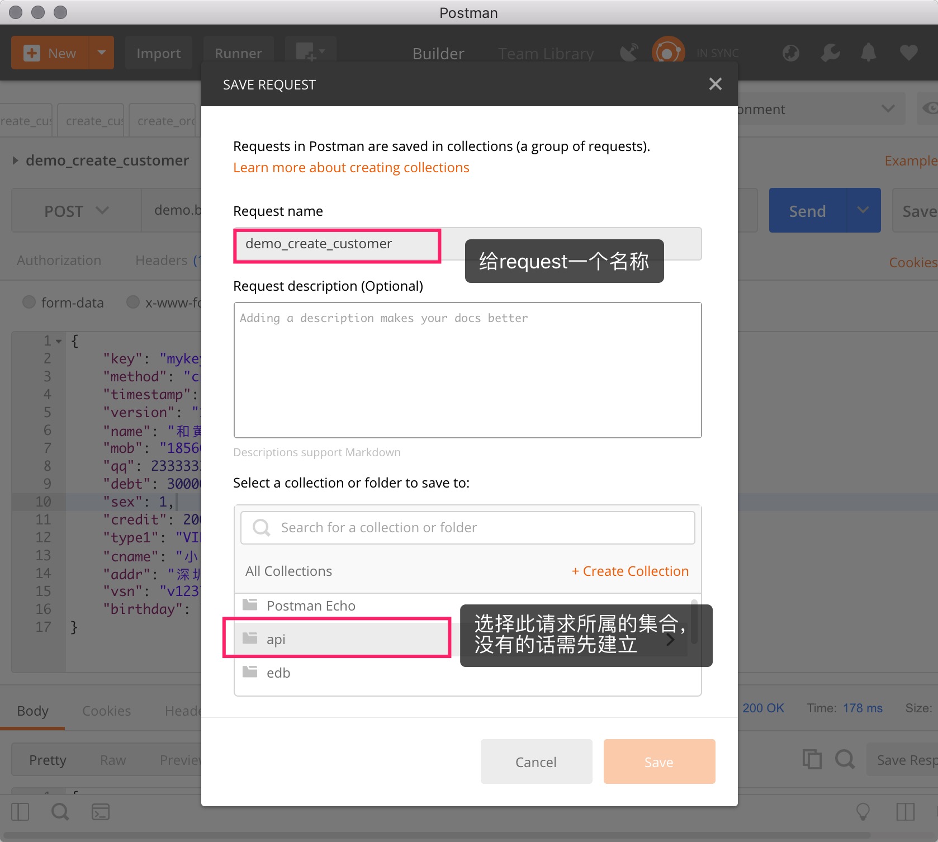Viewport: 938px width, 842px height.
Task: Select the form-data radio button
Action: [x=29, y=302]
